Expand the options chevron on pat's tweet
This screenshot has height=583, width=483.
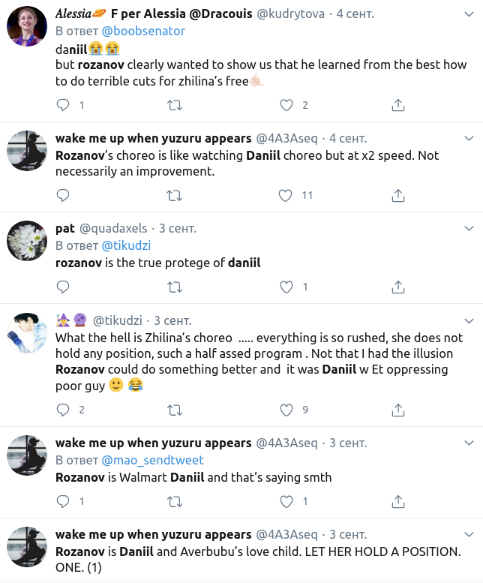[x=469, y=229]
